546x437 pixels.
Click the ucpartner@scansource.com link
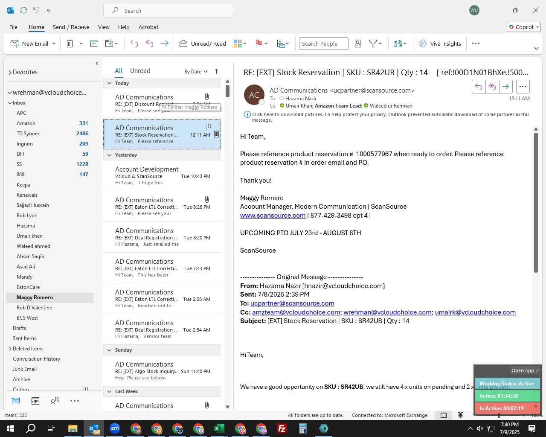point(292,303)
